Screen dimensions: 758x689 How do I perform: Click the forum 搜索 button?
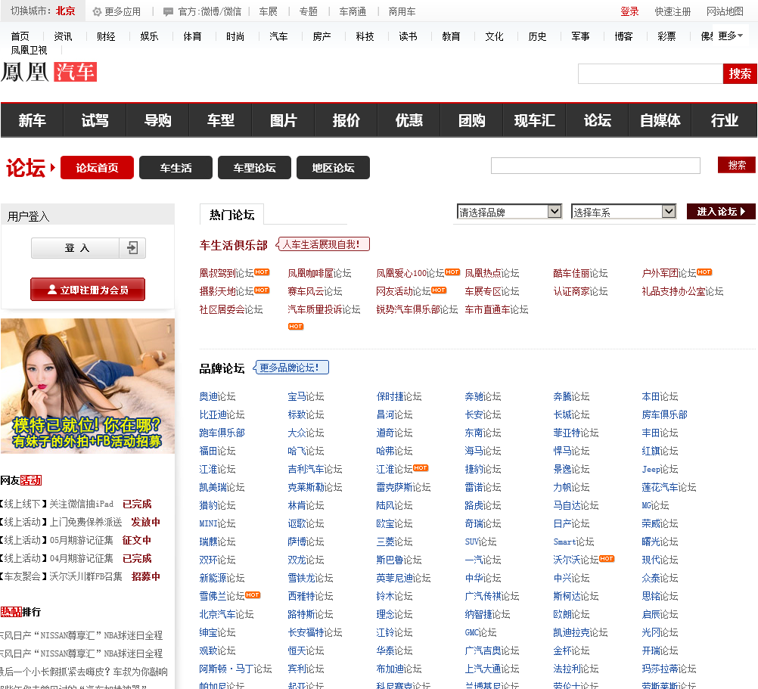737,165
